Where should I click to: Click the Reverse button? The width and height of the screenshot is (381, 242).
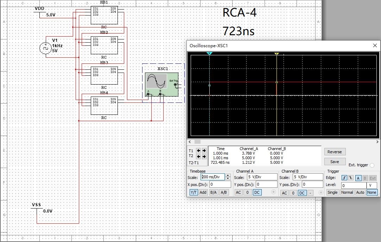[x=335, y=152]
